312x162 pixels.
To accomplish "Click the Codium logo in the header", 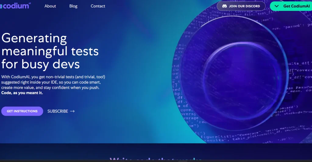I will [x=15, y=6].
